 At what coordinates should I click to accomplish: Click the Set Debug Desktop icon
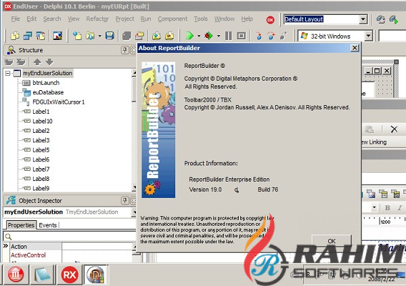pyautogui.click(x=394, y=20)
